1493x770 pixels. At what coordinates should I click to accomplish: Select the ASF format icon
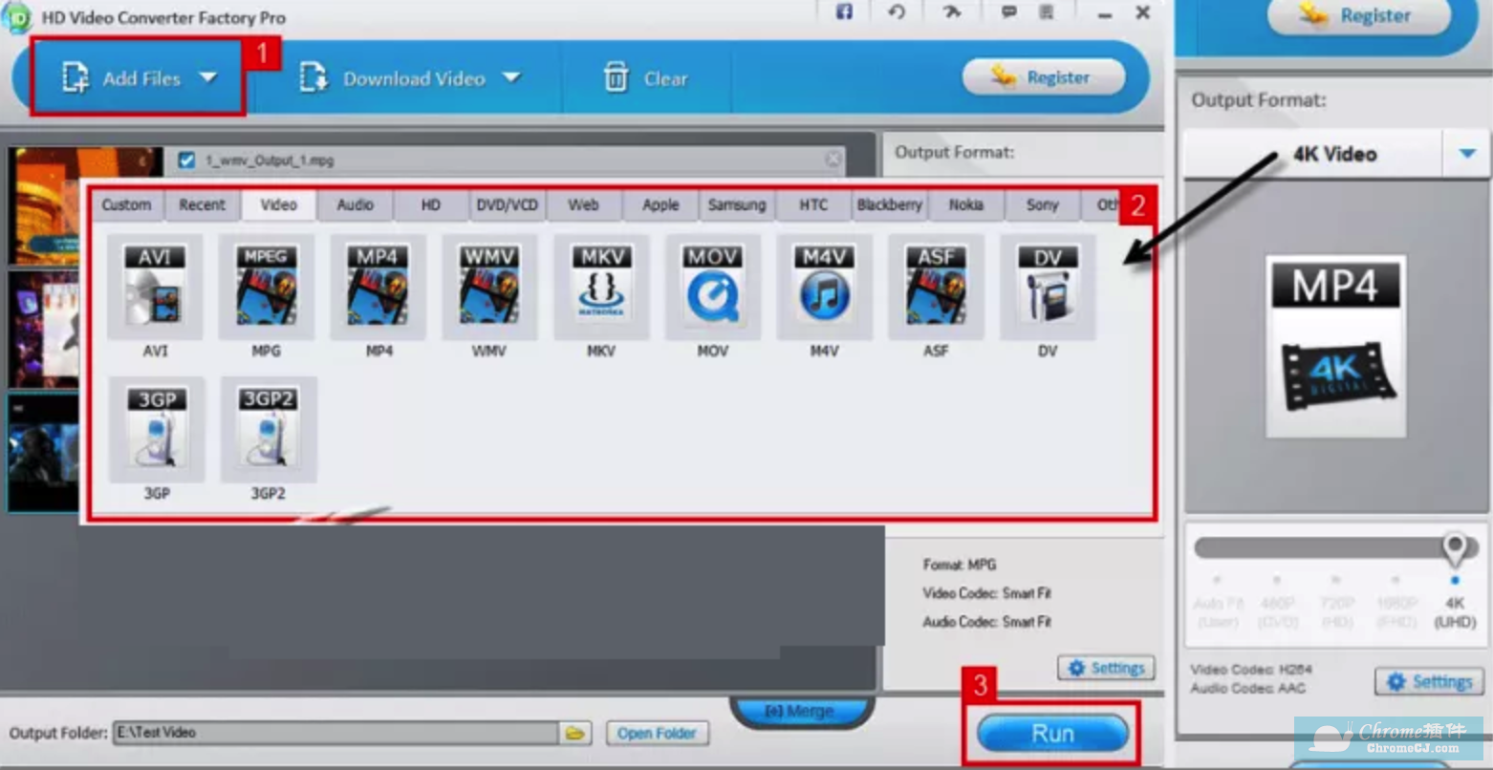point(936,287)
